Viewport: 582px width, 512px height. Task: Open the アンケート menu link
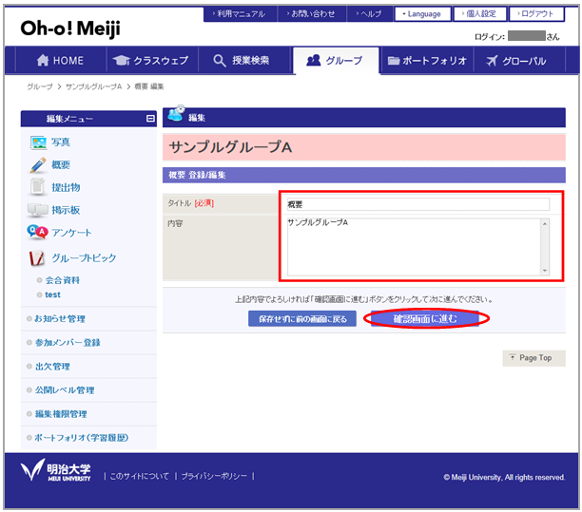[x=71, y=233]
